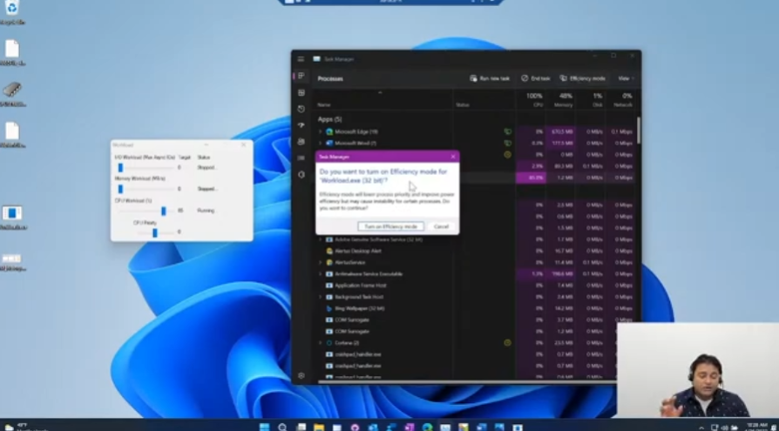The height and width of the screenshot is (431, 779).
Task: Sort processes by Status column header
Action: coord(463,104)
